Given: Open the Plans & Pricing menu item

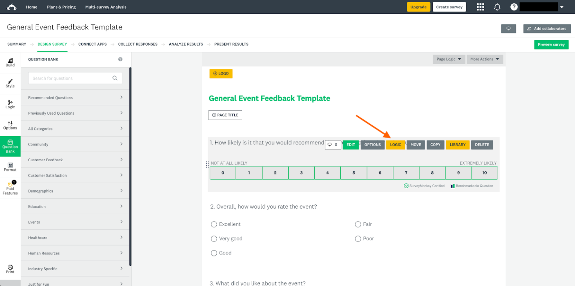Looking at the screenshot, I should point(61,7).
